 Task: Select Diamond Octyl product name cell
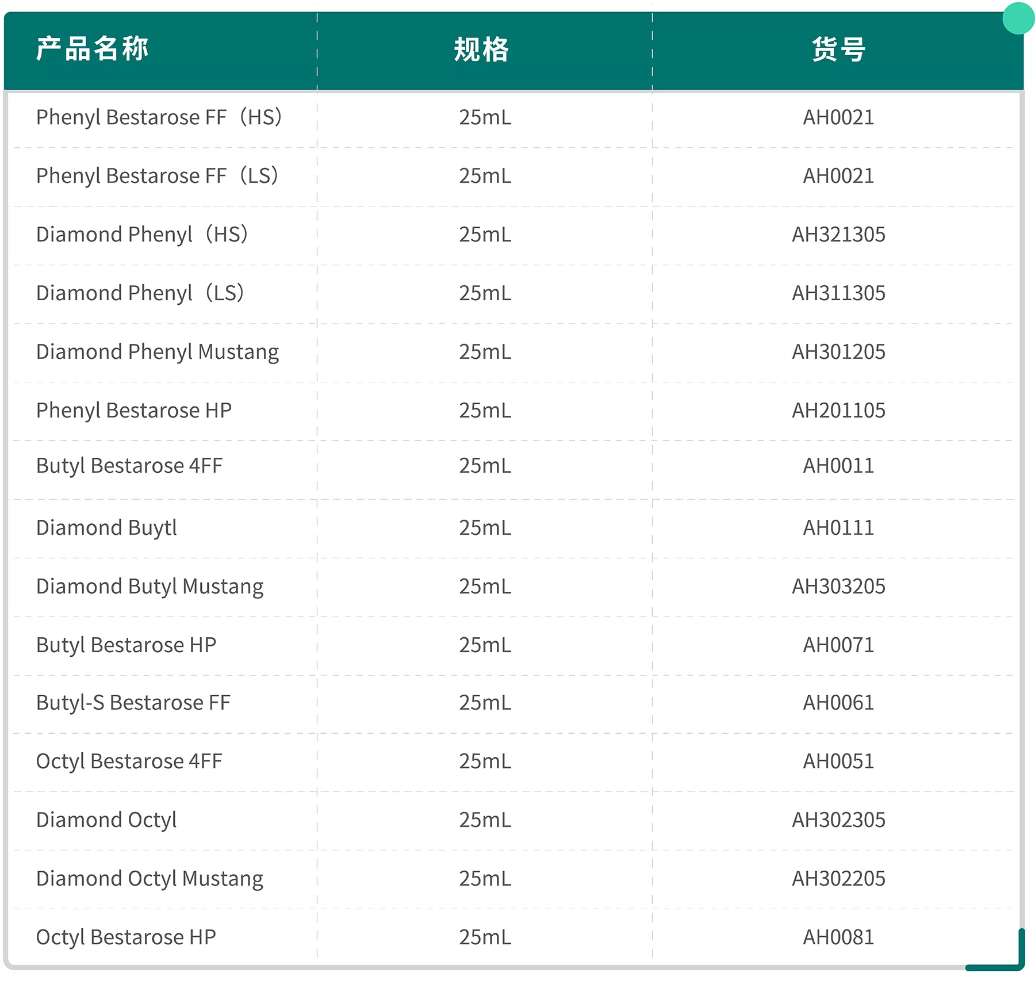pyautogui.click(x=106, y=820)
